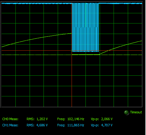Click the Timeout status label

click(136, 112)
